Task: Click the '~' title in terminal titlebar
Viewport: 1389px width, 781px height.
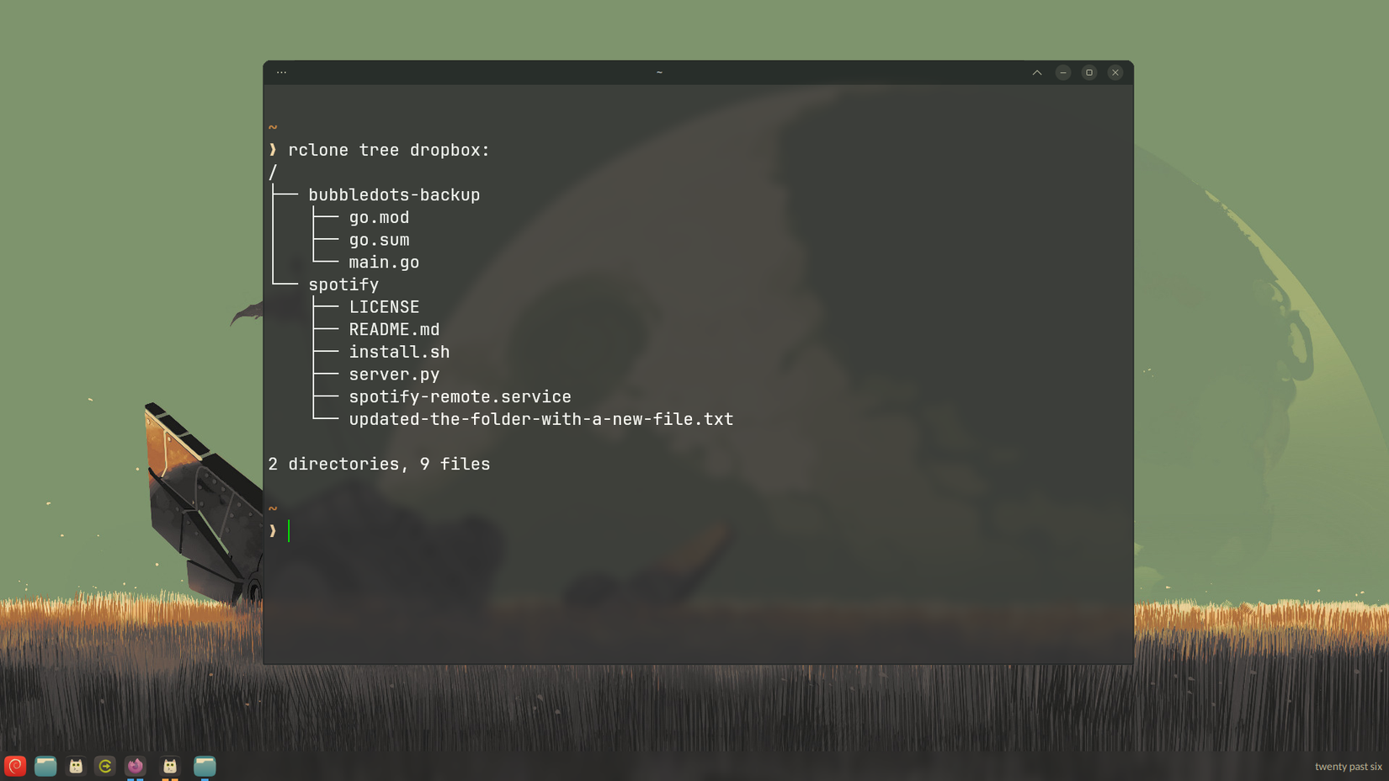Action: 659,72
